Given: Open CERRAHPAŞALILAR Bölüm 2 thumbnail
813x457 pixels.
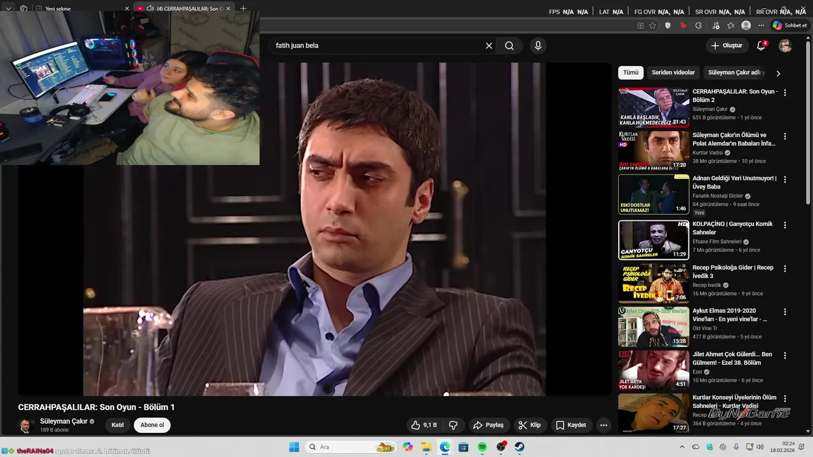Looking at the screenshot, I should pos(654,107).
